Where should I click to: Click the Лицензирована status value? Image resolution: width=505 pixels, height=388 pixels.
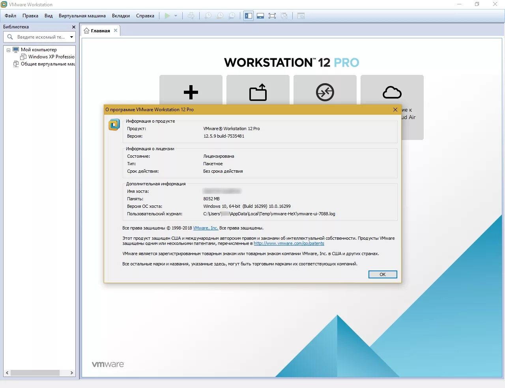pos(219,156)
